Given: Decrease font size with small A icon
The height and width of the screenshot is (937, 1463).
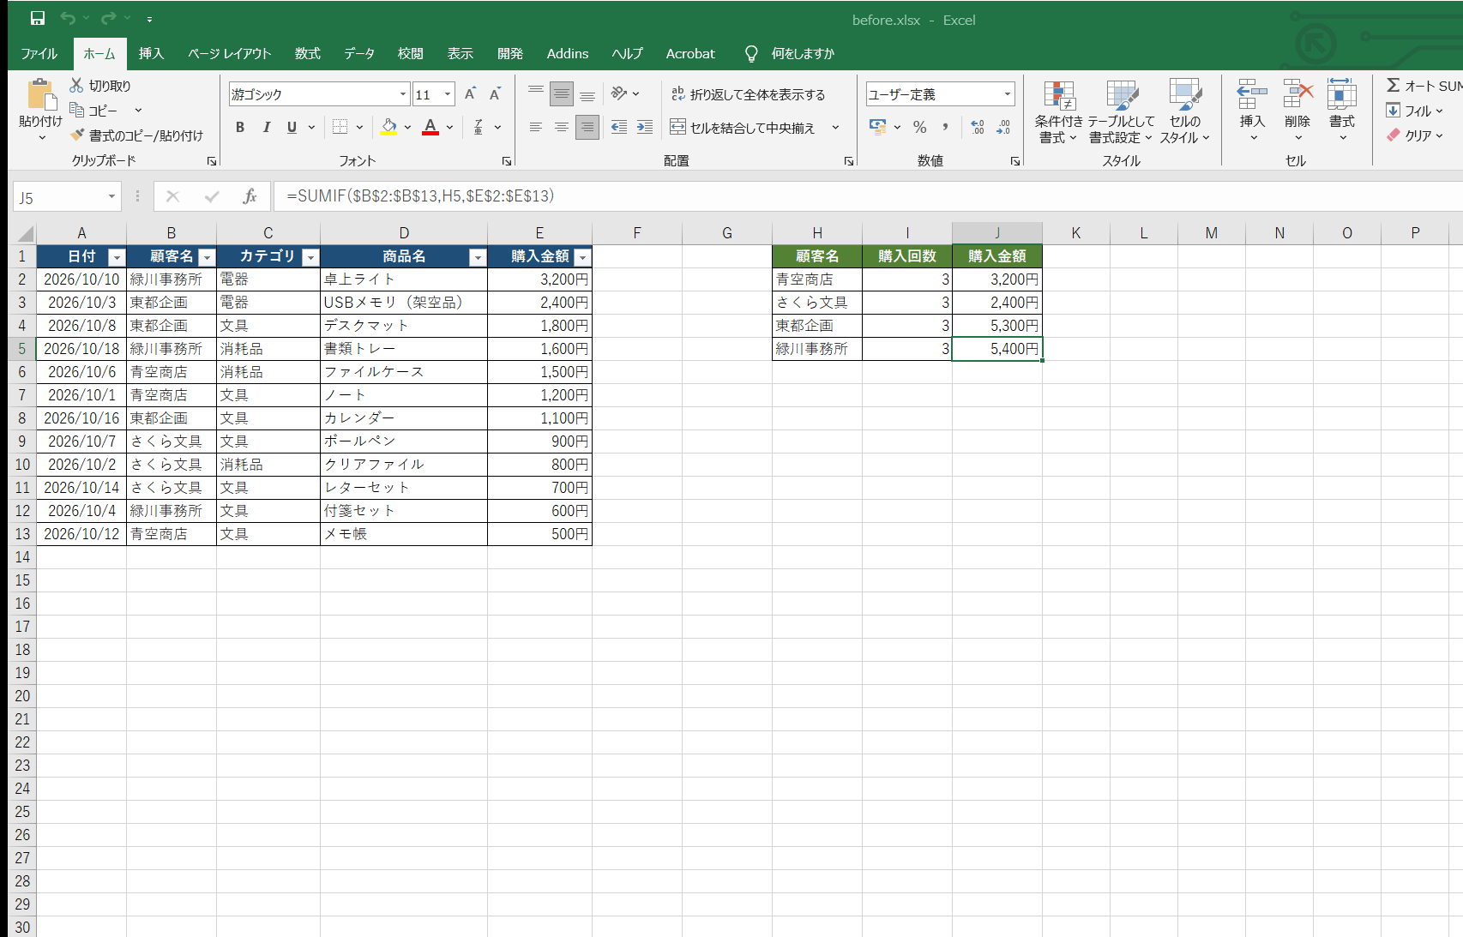Looking at the screenshot, I should 495,93.
